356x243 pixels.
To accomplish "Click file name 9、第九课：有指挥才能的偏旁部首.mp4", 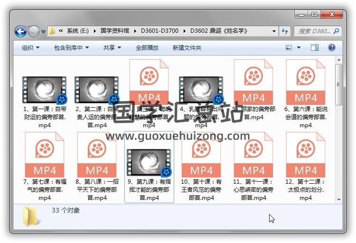I will [x=149, y=190].
